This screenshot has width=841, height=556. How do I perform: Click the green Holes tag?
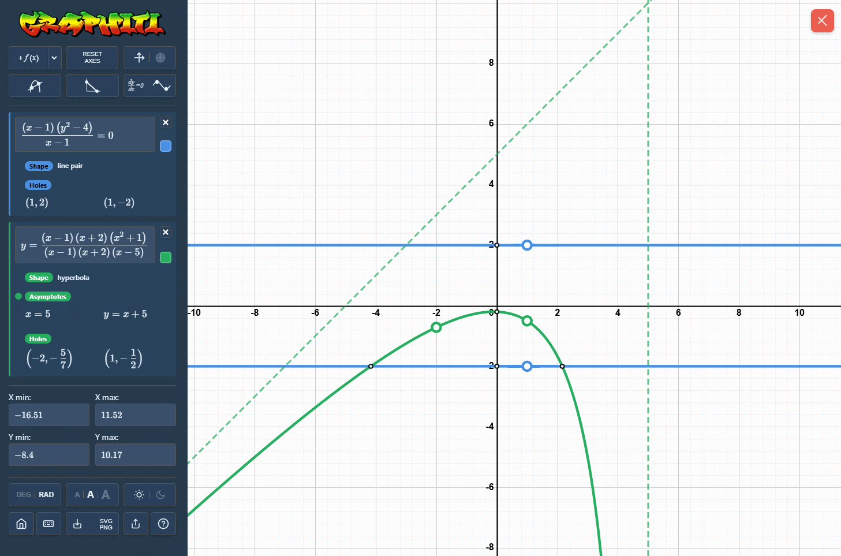[x=38, y=339]
